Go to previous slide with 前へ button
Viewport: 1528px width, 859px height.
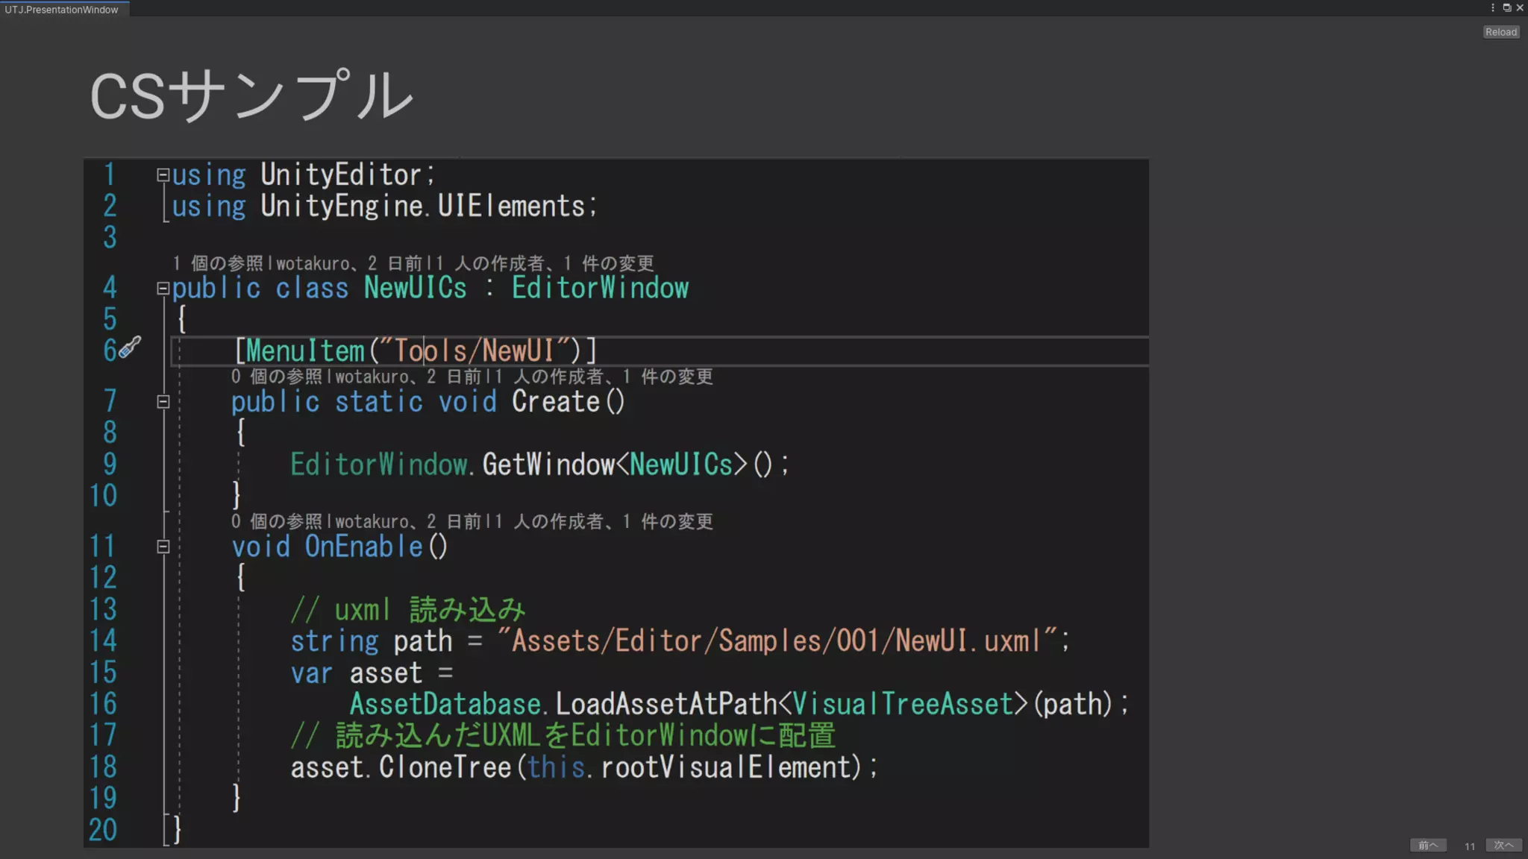1428,845
